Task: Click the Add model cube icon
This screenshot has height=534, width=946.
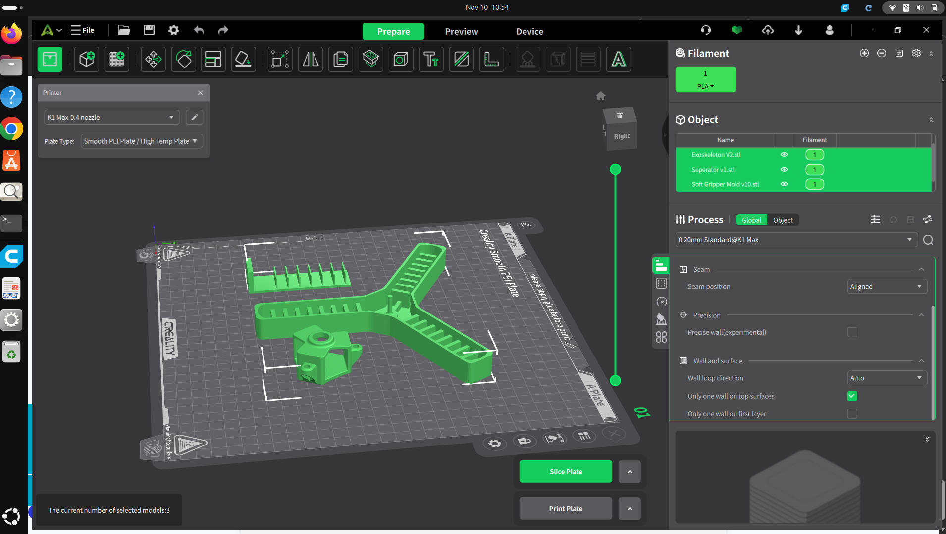Action: click(x=87, y=60)
